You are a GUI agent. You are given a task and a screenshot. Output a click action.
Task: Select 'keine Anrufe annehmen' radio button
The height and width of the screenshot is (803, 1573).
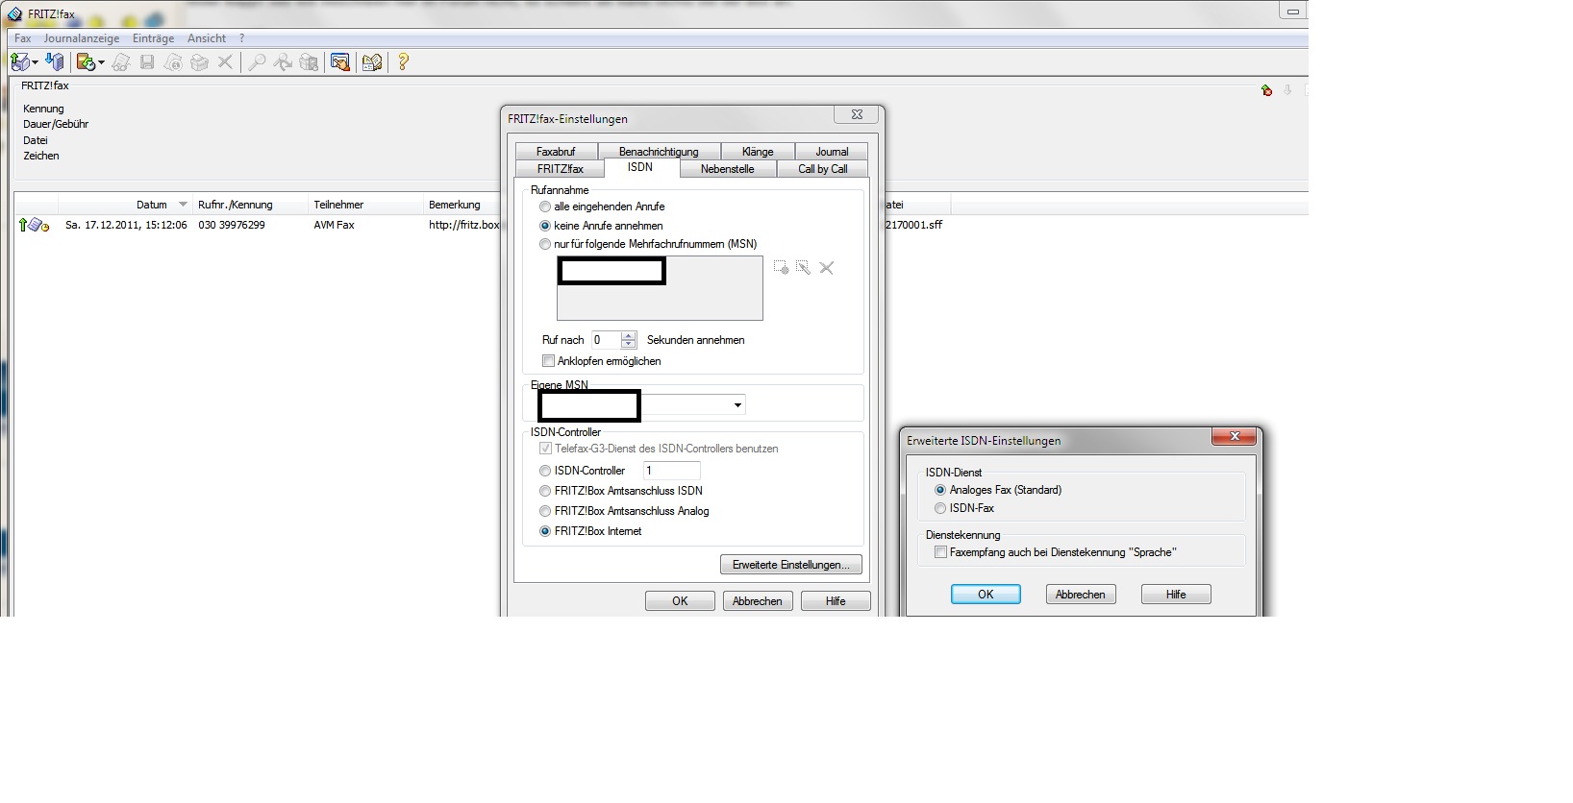point(545,226)
